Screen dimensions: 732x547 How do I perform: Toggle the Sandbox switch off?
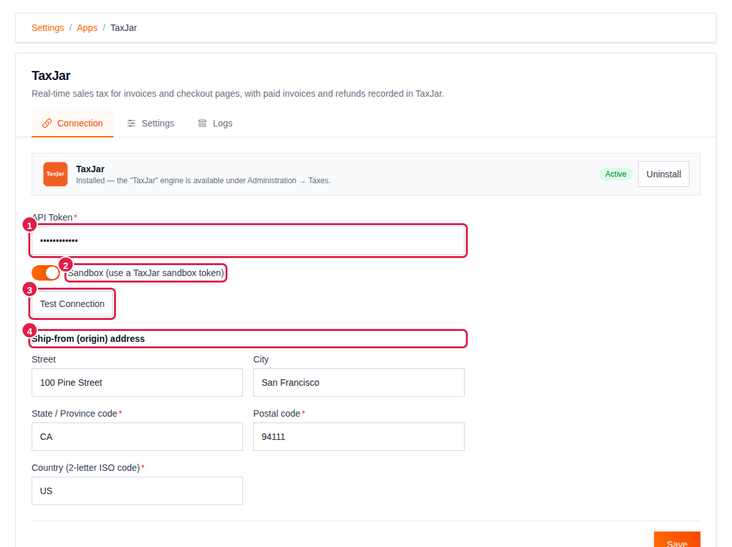45,273
